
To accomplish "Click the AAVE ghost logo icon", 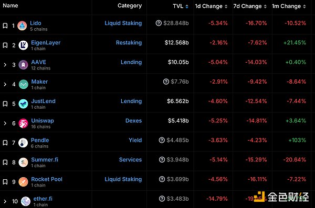I will [x=23, y=65].
